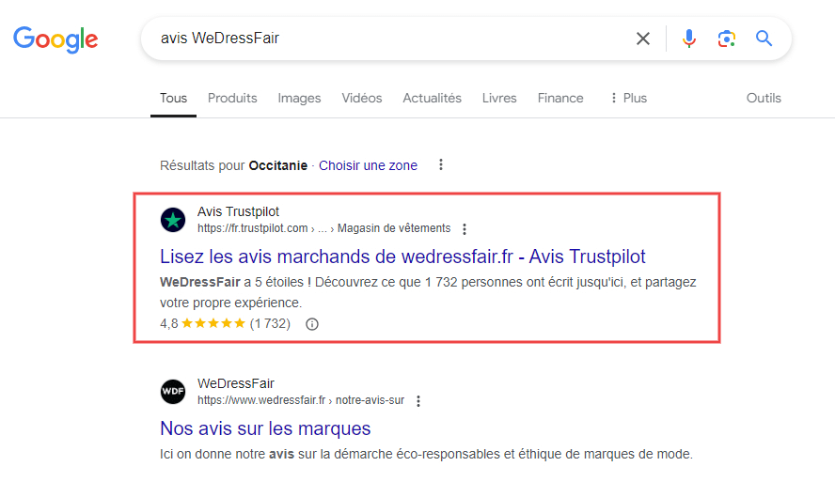This screenshot has height=482, width=835.
Task: Start voice search with microphone icon
Action: tap(689, 39)
